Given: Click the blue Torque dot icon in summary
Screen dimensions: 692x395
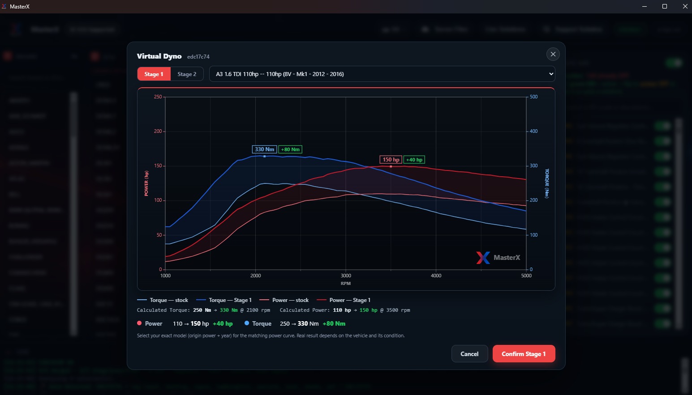Looking at the screenshot, I should click(x=247, y=323).
